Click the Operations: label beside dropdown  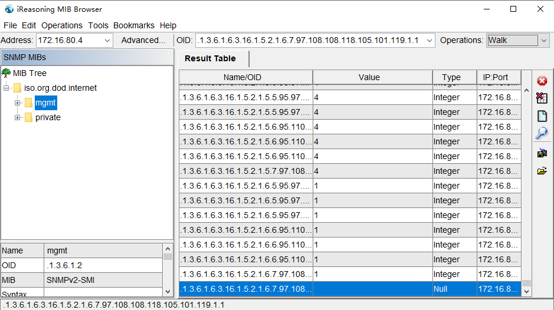[461, 40]
